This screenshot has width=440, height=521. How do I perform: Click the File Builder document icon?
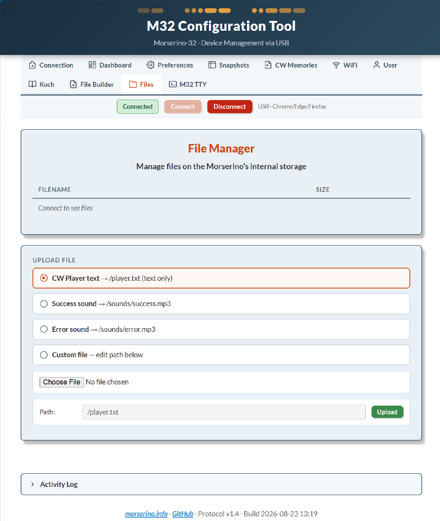coord(73,85)
